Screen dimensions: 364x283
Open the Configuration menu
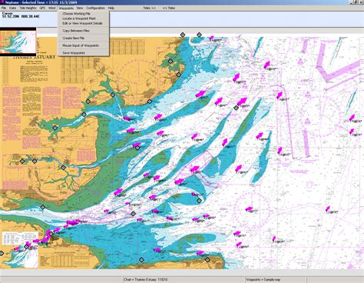95,8
